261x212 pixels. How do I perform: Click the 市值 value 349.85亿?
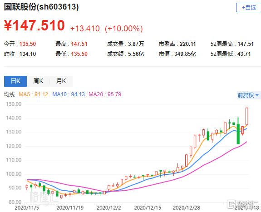pos(185,54)
